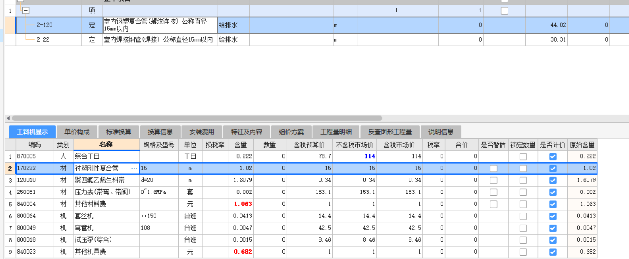The image size is (629, 259).
Task: Click the 名称 column header
Action: tap(106, 144)
